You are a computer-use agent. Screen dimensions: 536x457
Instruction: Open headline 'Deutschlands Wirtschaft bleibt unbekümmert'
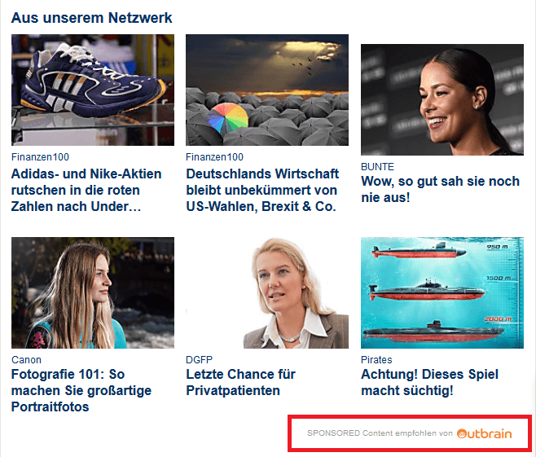tap(262, 190)
